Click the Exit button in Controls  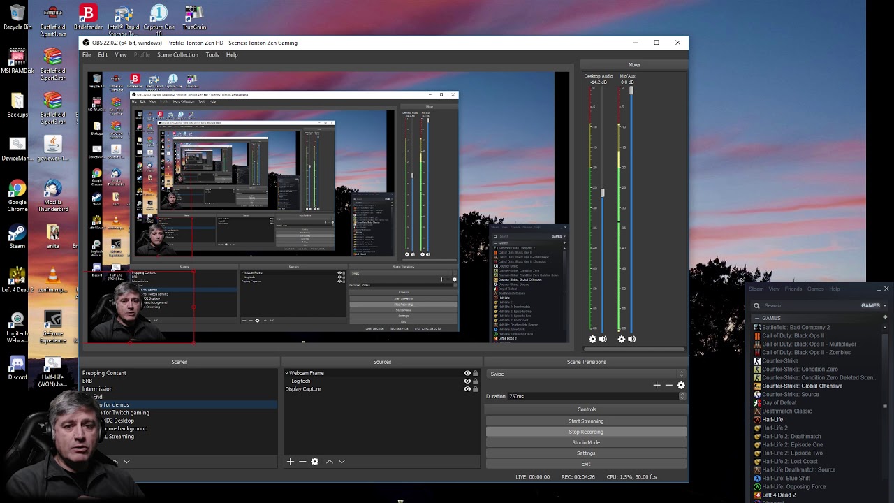point(586,464)
